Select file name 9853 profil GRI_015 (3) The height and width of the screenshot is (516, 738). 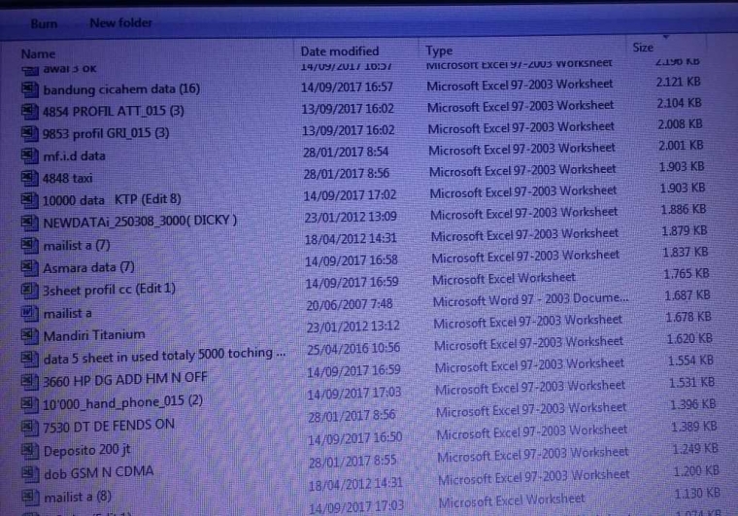point(106,133)
